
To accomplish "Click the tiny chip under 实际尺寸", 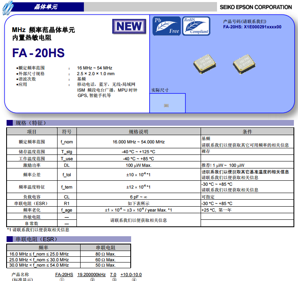I will (166, 106).
